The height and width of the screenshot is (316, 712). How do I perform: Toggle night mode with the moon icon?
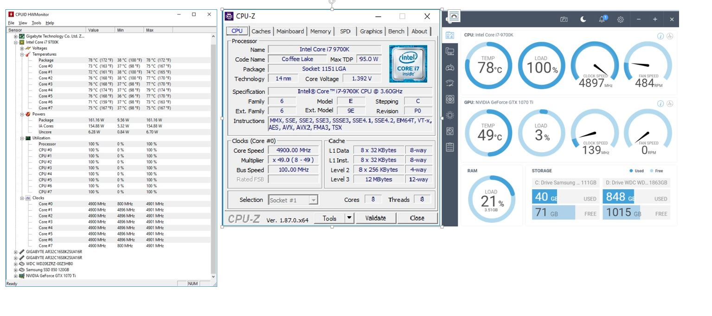point(583,19)
